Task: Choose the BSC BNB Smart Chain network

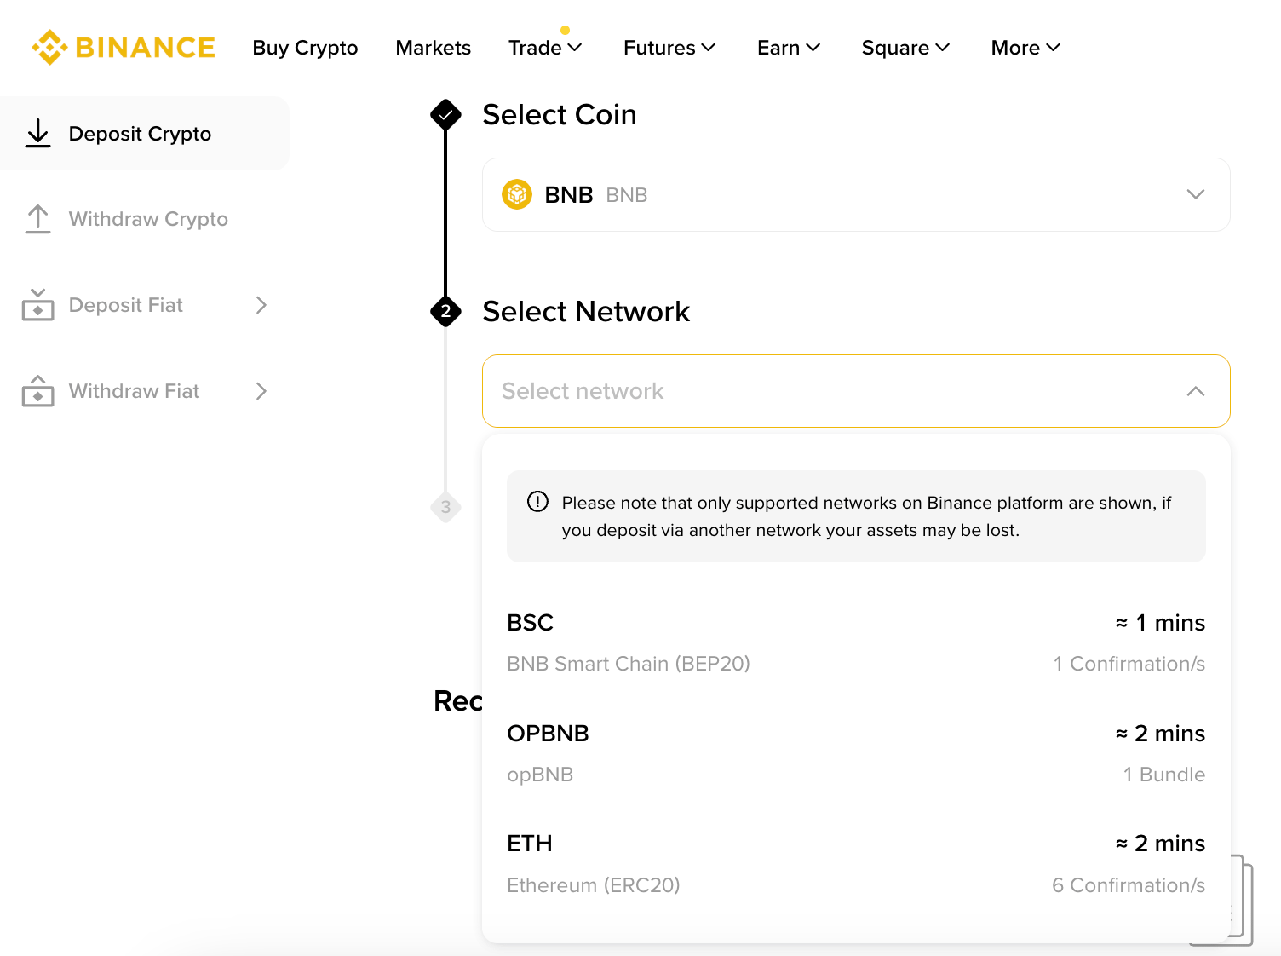Action: click(856, 643)
